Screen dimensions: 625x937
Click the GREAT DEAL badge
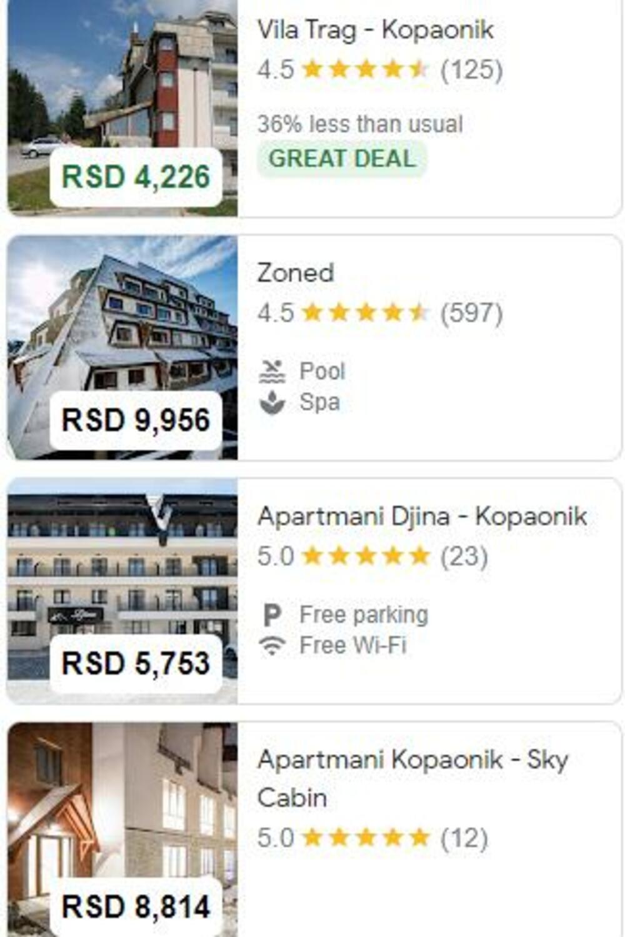click(x=342, y=159)
